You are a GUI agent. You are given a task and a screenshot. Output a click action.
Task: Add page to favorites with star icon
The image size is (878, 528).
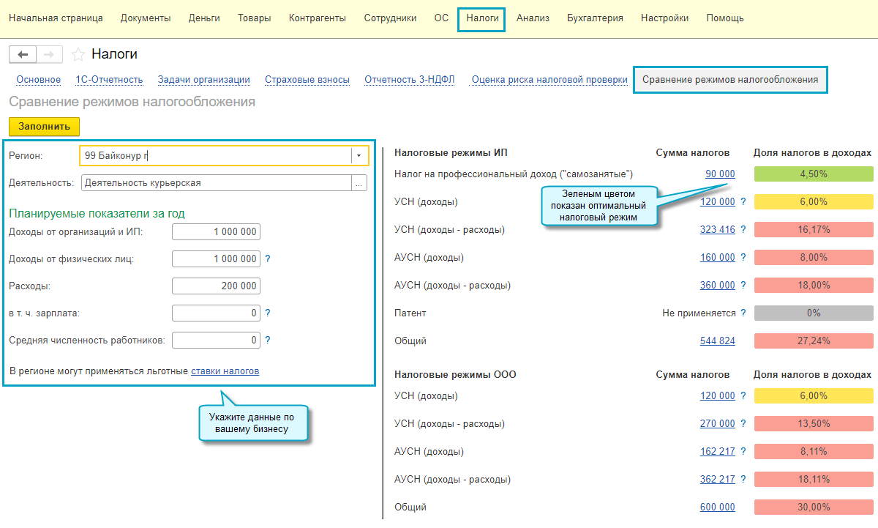coord(78,55)
